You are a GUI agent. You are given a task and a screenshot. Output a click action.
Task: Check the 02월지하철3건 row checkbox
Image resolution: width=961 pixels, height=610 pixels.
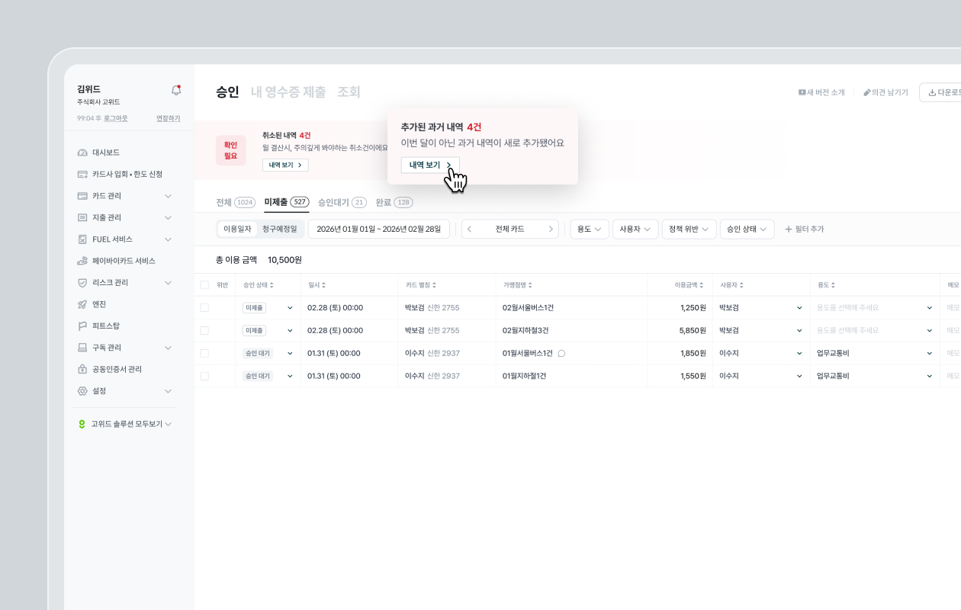coord(204,331)
